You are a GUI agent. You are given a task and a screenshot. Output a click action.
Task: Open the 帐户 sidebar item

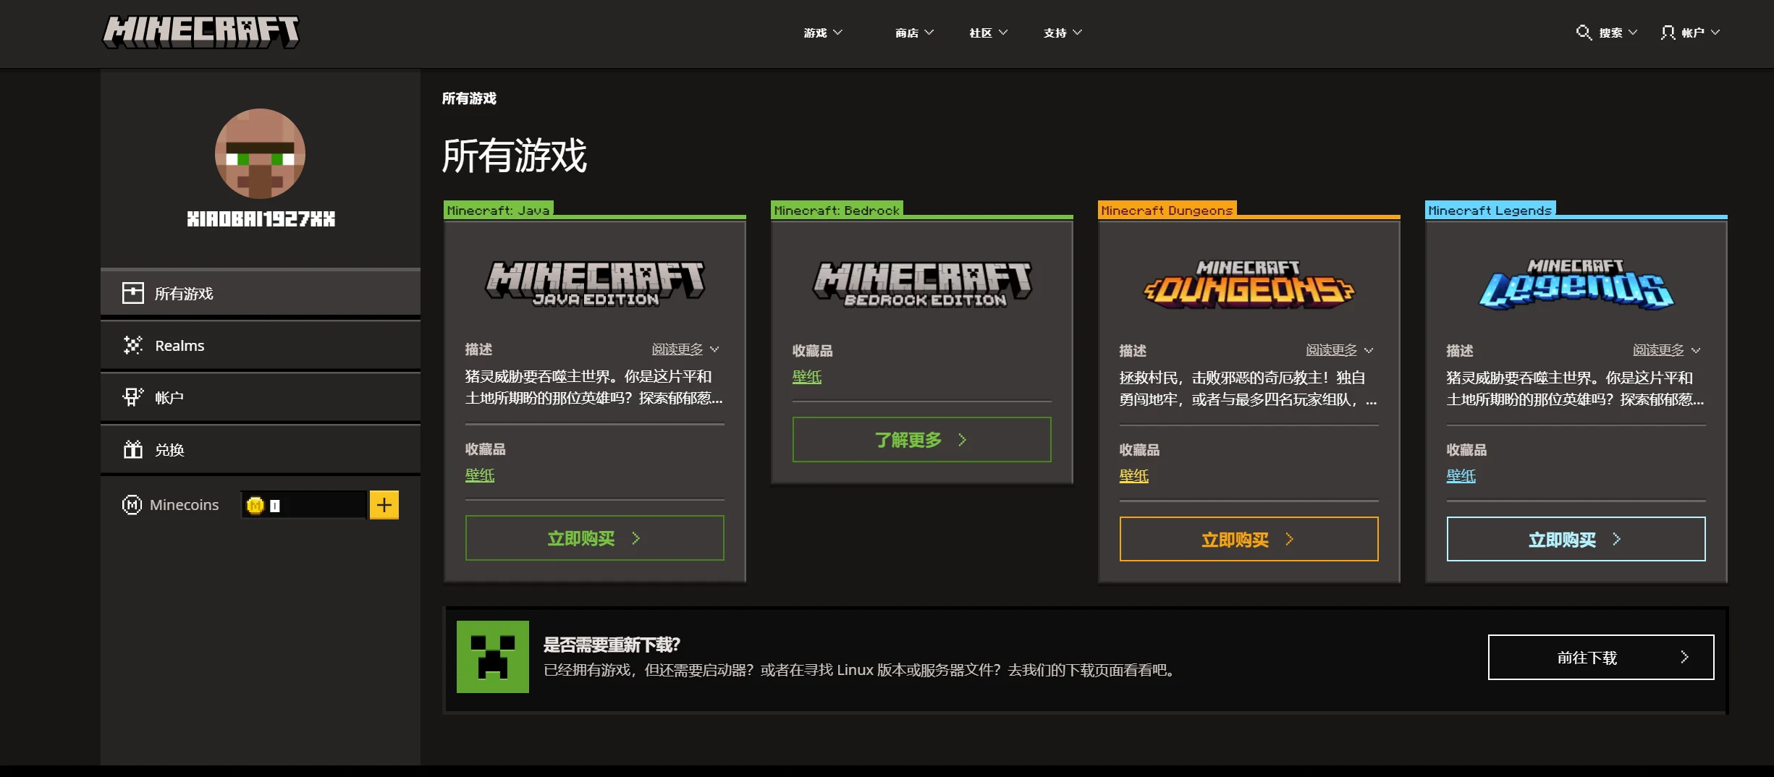click(x=261, y=398)
